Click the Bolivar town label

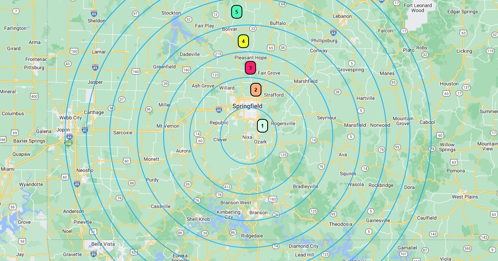pos(229,29)
